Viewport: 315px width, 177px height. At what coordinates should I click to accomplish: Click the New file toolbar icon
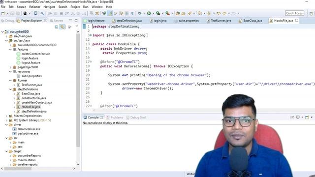[x=3, y=13]
